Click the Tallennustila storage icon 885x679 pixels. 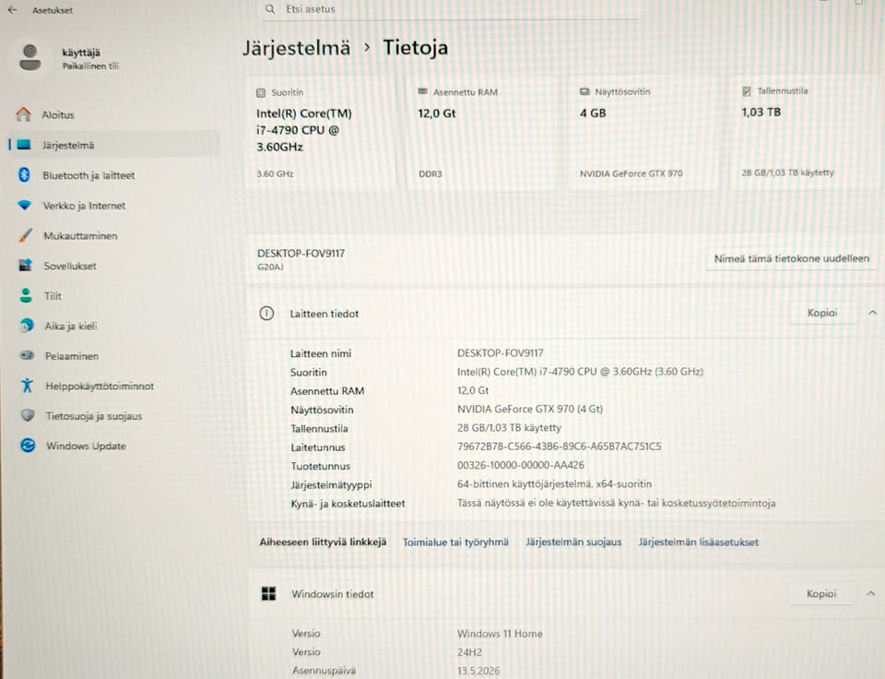746,91
